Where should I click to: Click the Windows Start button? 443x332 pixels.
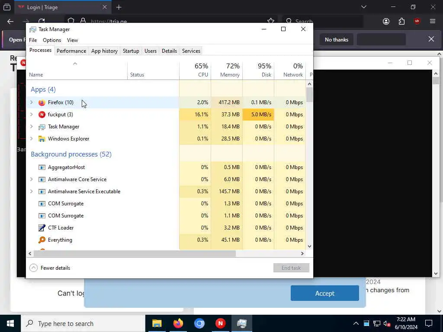10,323
